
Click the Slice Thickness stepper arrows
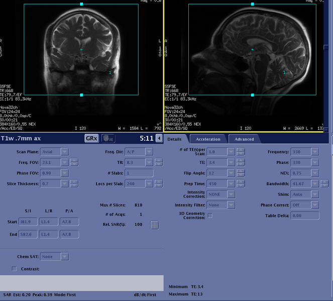(x=74, y=183)
